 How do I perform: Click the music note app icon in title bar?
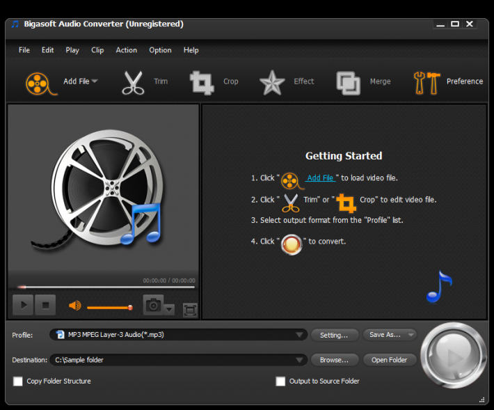tap(15, 24)
